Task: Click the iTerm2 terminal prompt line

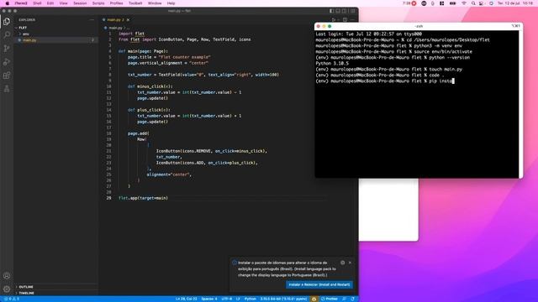Action: pos(385,81)
